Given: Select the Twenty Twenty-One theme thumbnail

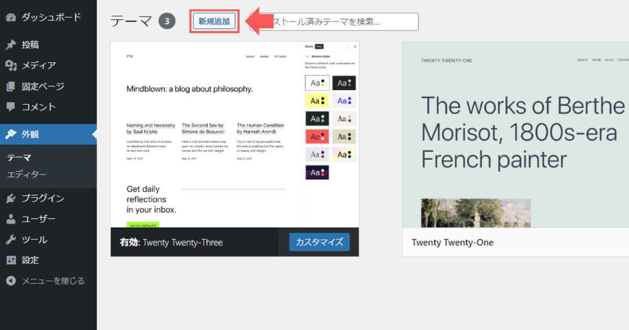Looking at the screenshot, I should click(515, 131).
